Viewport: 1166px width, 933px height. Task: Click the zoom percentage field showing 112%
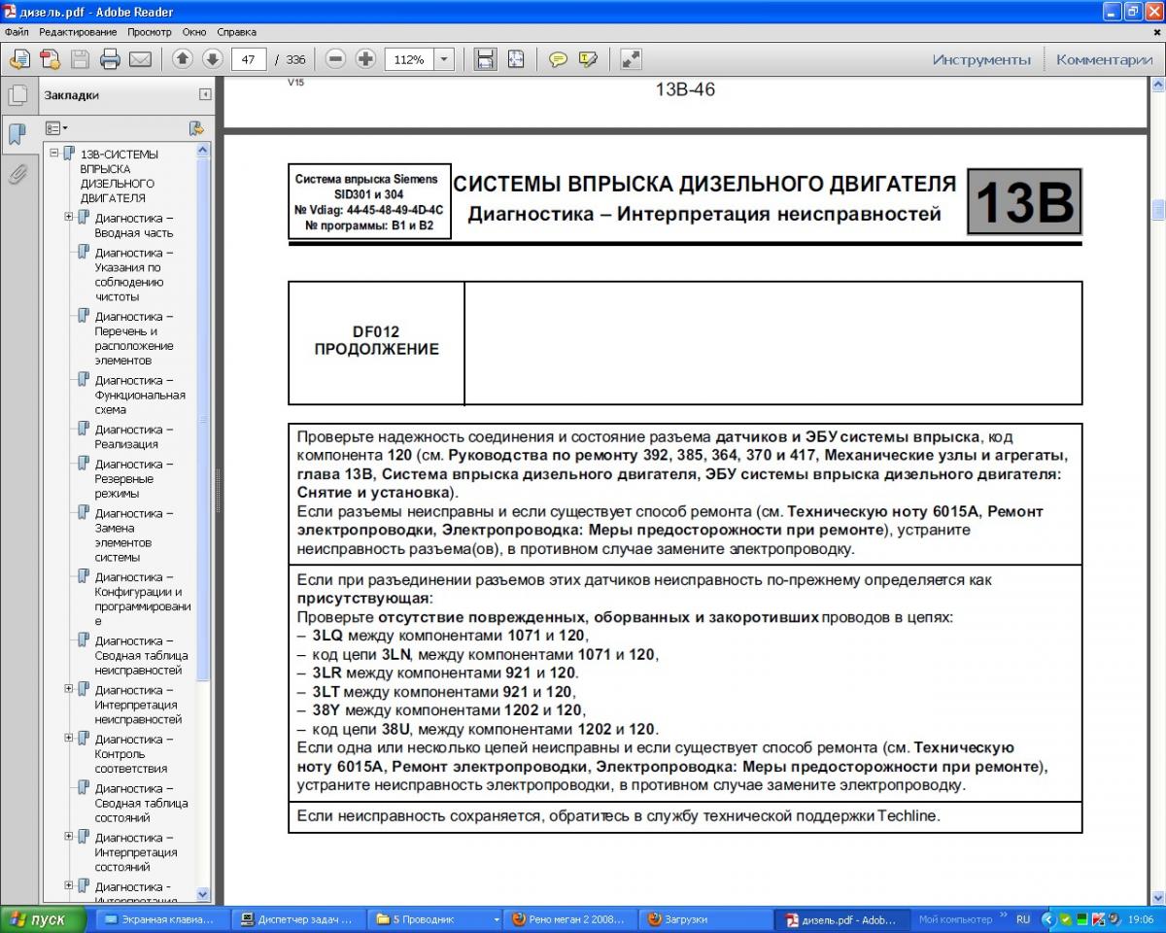click(409, 59)
